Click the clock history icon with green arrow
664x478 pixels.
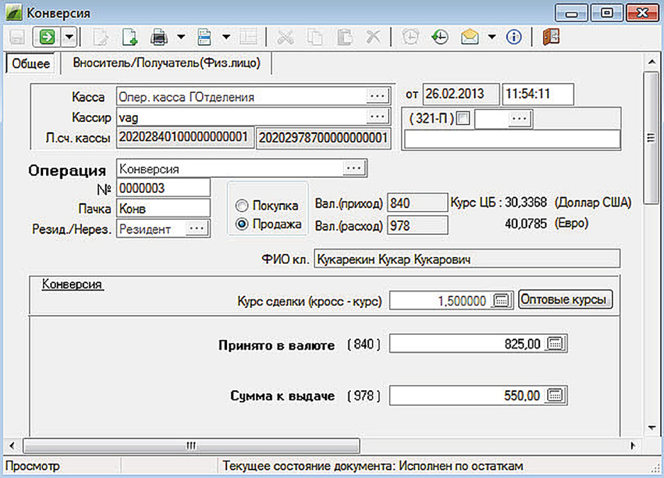(439, 37)
